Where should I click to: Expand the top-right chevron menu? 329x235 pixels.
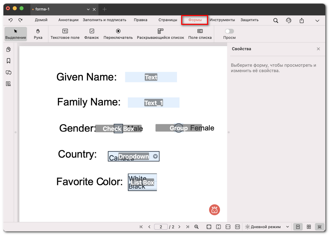pos(317,20)
